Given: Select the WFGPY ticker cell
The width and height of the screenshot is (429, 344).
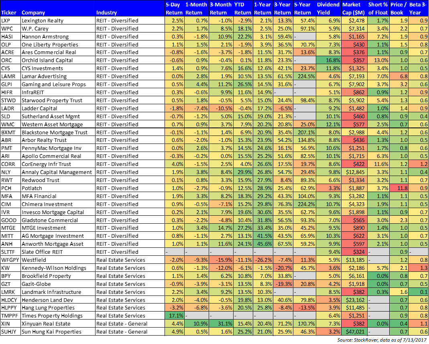Looking at the screenshot, I should coord(10,260).
